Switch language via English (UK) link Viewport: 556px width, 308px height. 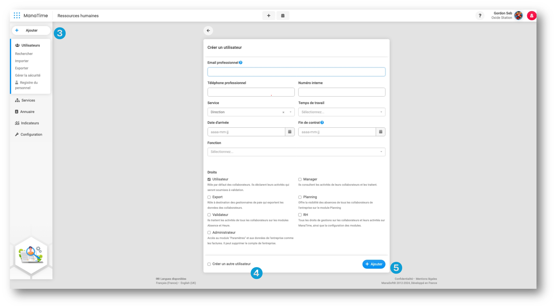188,283
